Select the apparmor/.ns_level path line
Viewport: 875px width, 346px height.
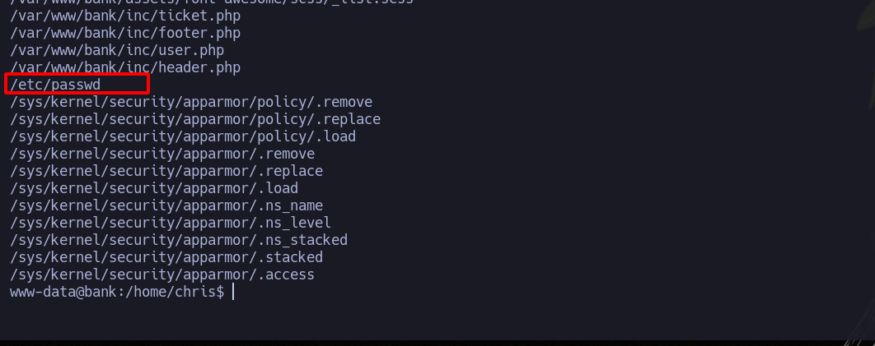(171, 223)
